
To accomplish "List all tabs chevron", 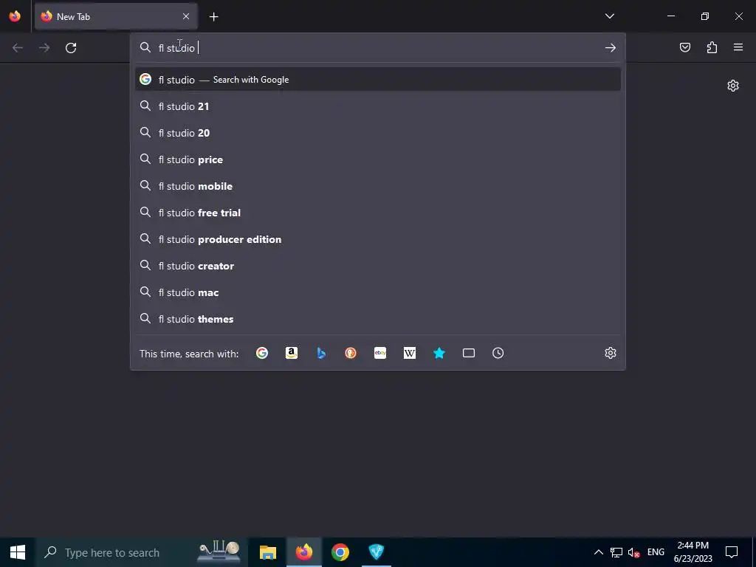I will click(609, 16).
